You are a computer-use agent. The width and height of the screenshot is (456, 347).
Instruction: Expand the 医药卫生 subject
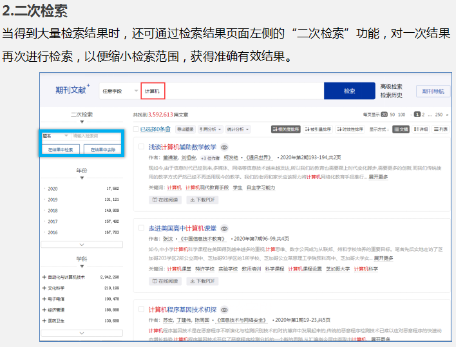click(44, 321)
